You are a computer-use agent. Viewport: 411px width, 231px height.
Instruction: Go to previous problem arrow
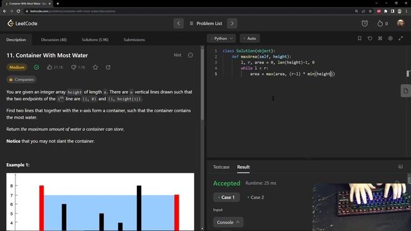pyautogui.click(x=179, y=23)
